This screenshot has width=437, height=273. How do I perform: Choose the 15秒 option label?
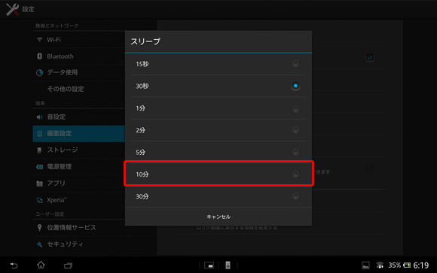pyautogui.click(x=142, y=64)
